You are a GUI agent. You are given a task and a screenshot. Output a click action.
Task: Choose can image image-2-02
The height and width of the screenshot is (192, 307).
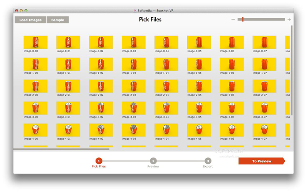[101, 86]
